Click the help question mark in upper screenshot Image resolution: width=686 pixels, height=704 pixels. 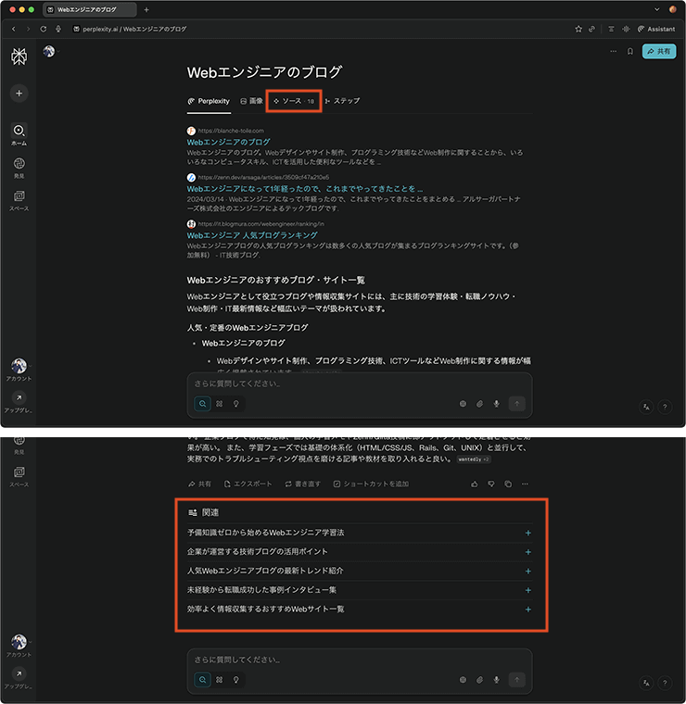click(665, 407)
